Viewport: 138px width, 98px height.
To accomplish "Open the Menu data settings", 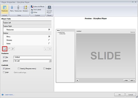I will 12,9.
